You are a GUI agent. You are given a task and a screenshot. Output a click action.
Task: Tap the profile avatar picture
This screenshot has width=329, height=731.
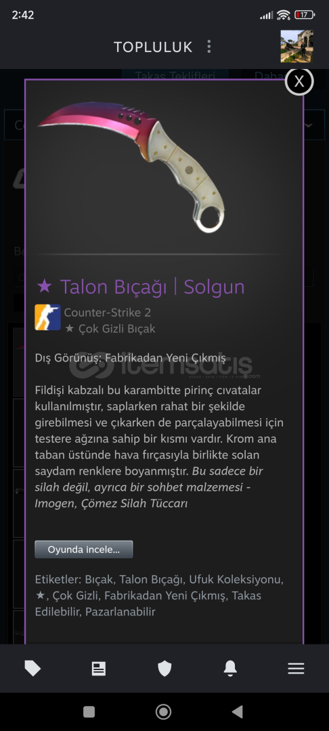point(297,47)
